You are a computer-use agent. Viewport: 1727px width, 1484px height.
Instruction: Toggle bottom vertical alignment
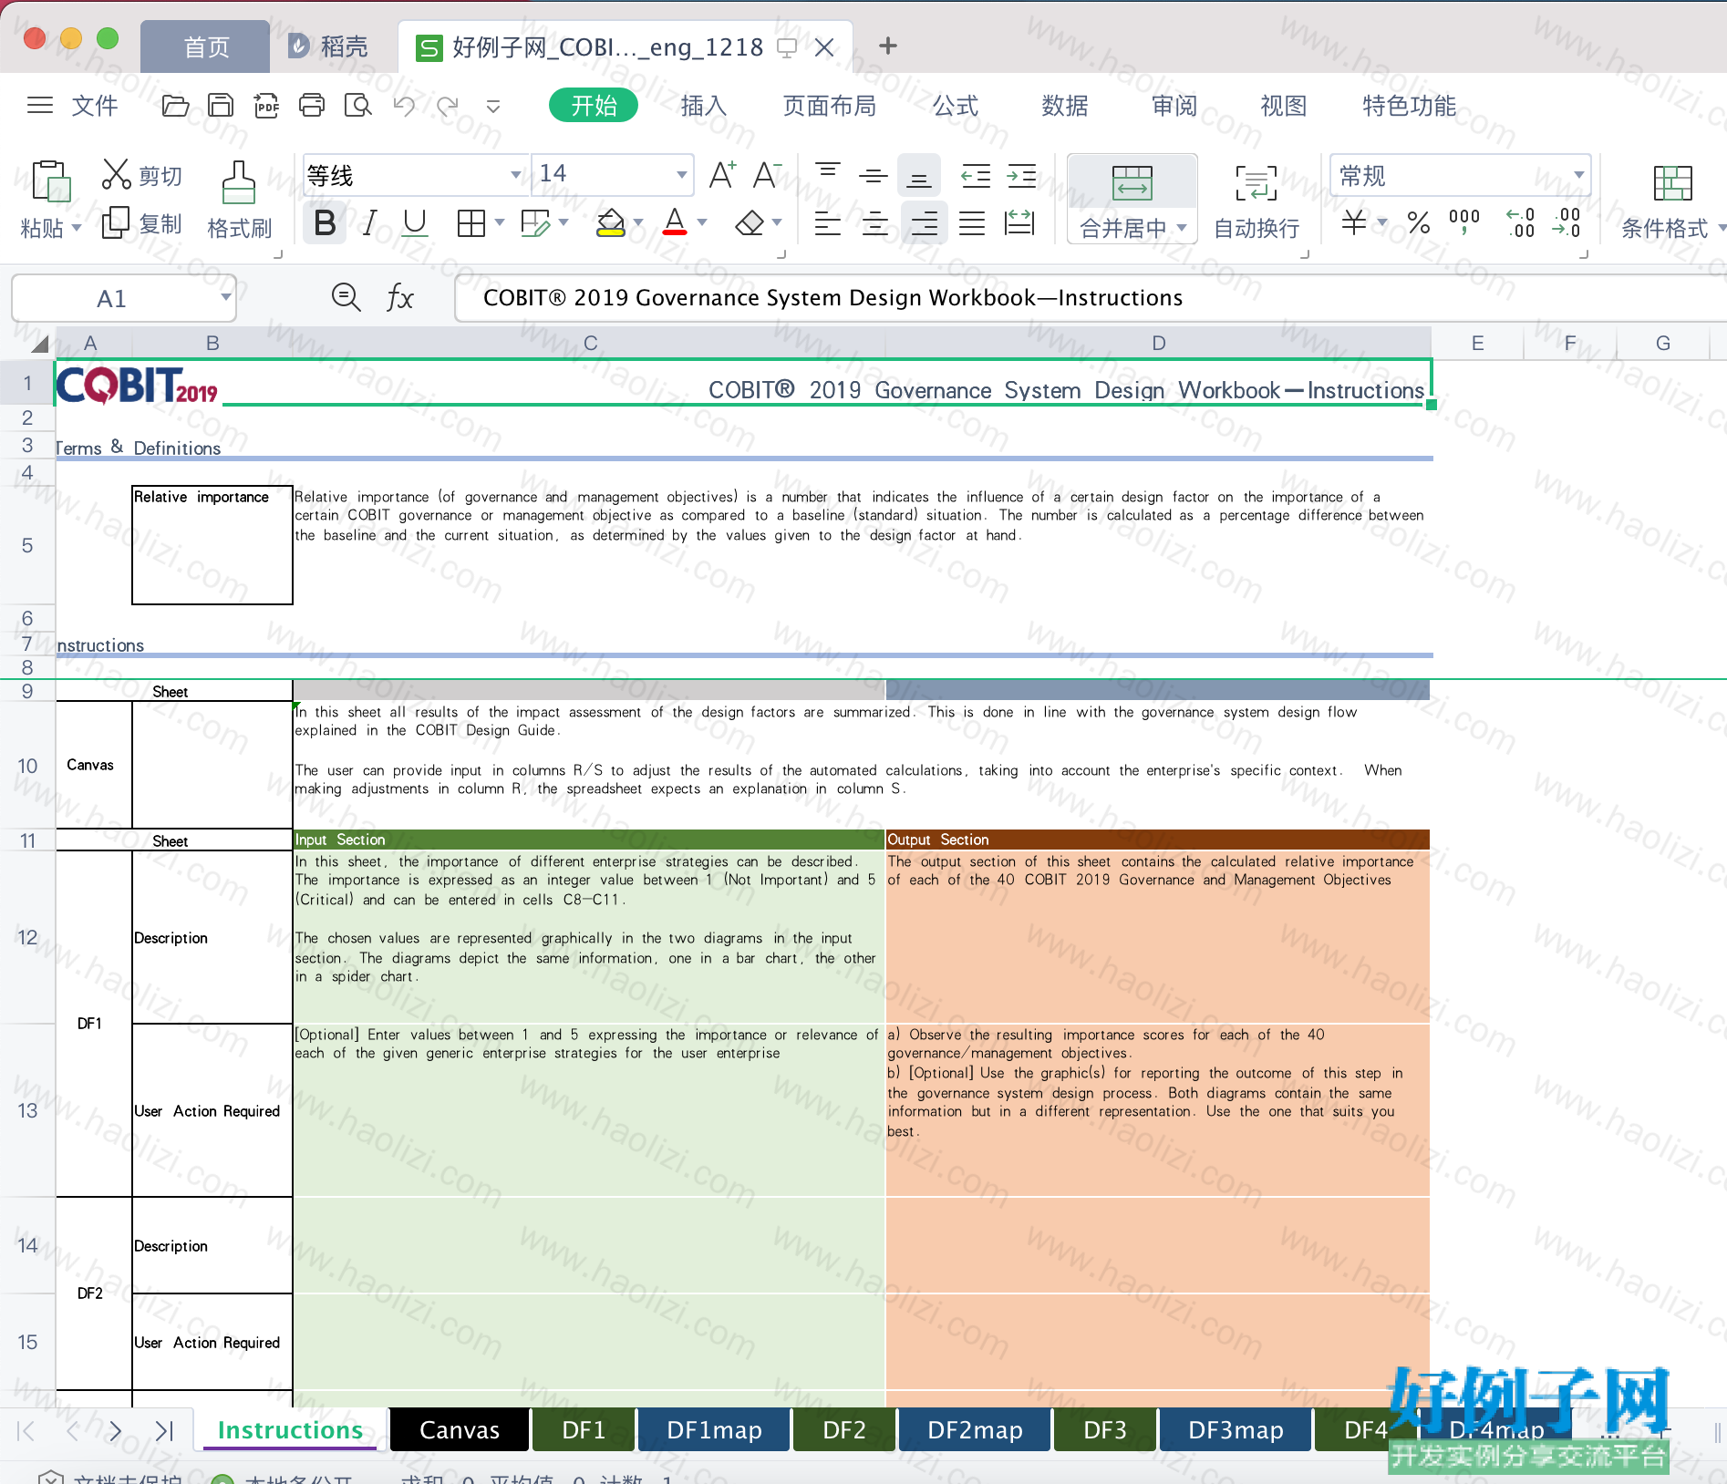tap(919, 174)
